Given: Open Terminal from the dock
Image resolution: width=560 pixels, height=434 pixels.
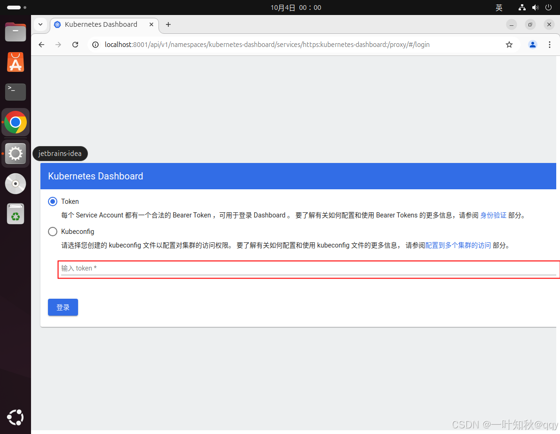Looking at the screenshot, I should tap(16, 92).
